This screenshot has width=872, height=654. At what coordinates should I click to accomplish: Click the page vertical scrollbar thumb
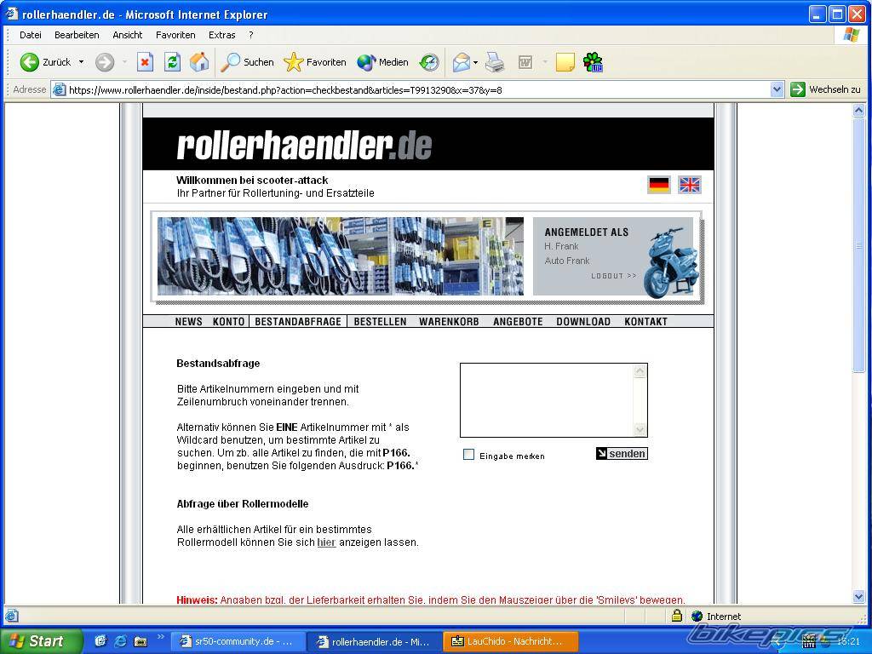coord(858,244)
